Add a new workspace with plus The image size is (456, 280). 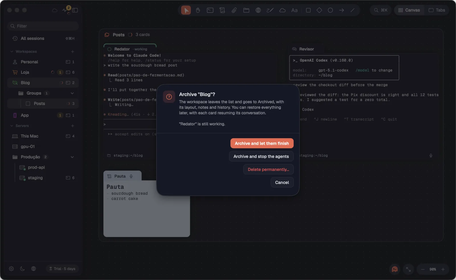click(72, 52)
